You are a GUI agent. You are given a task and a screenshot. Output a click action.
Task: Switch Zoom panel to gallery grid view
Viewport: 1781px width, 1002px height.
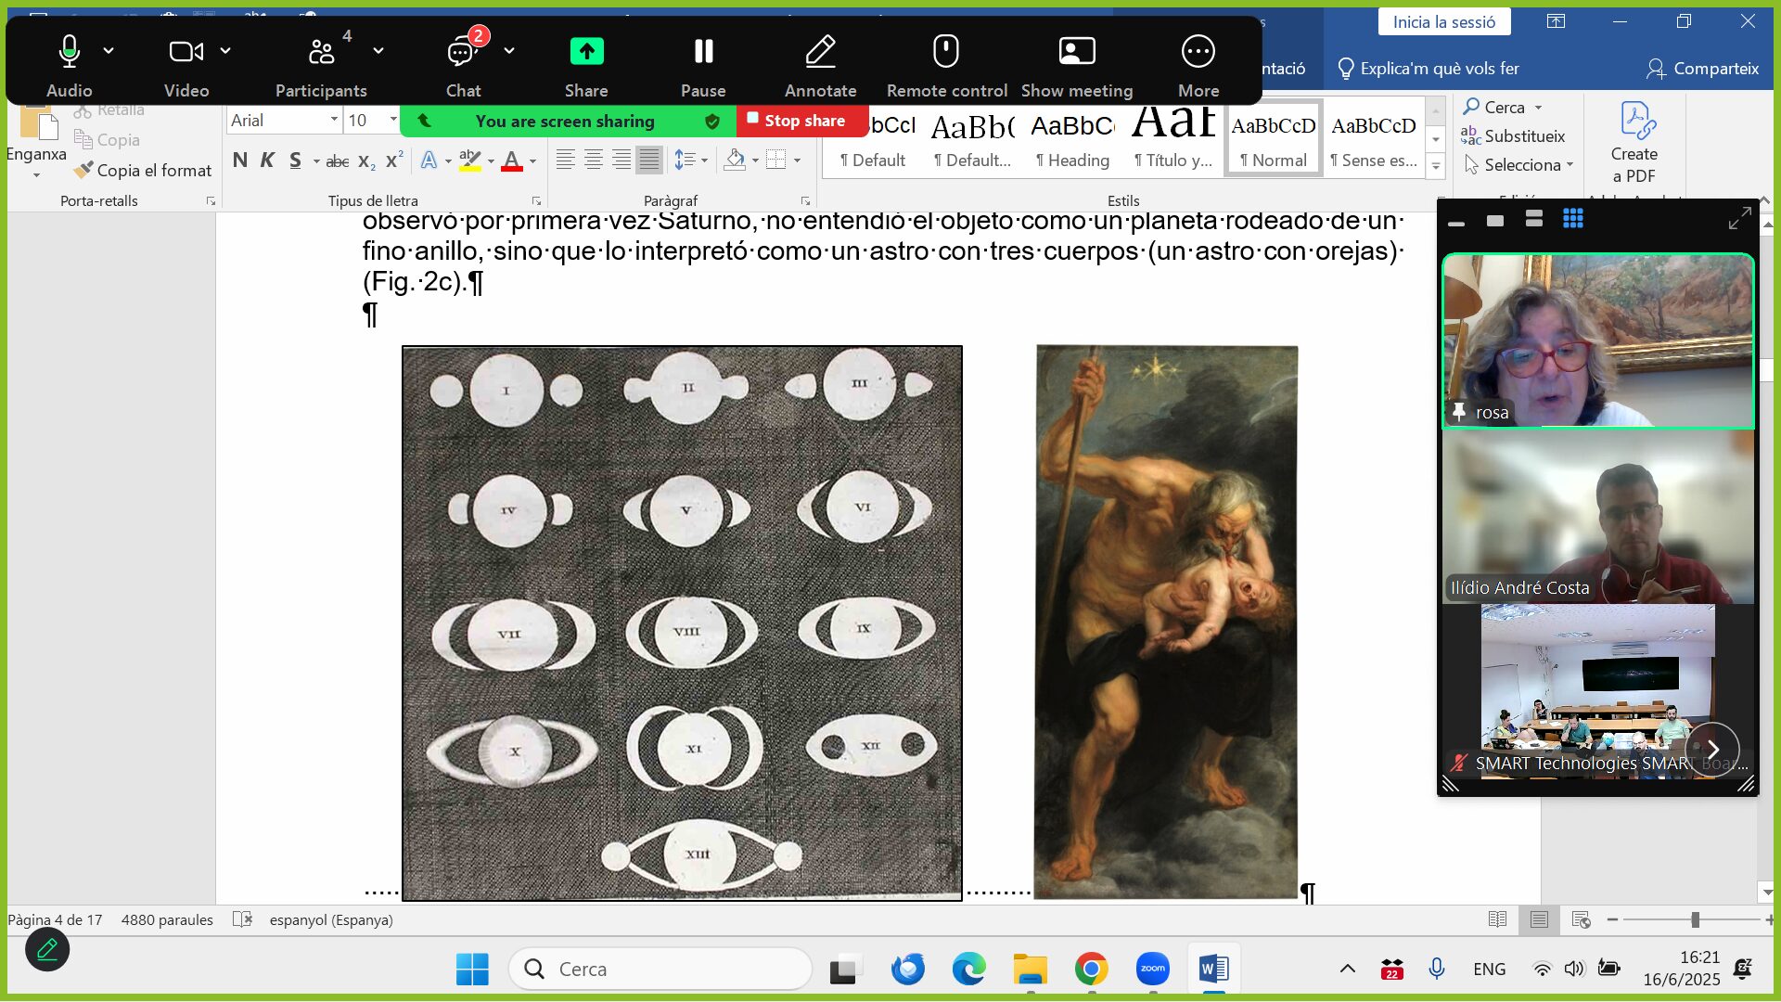pos(1573,219)
